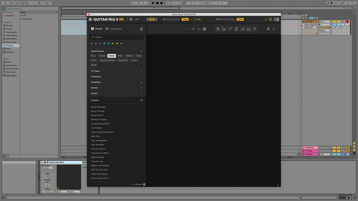The width and height of the screenshot is (358, 201).
Task: Expand the FX Types section
Action: click(x=116, y=71)
